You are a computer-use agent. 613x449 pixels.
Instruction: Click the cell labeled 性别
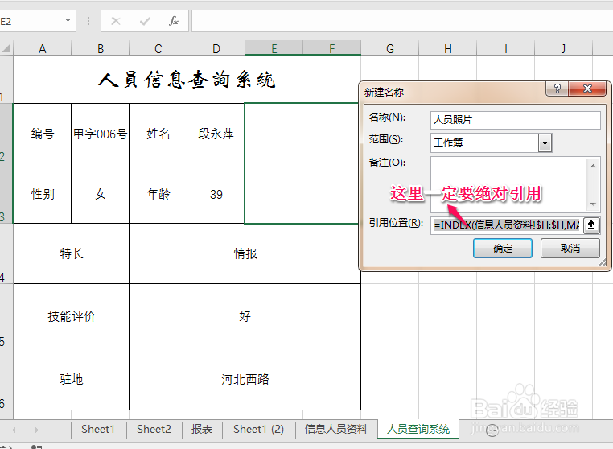click(42, 194)
